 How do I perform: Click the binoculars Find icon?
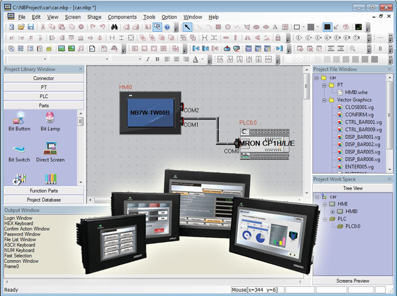coord(115,27)
